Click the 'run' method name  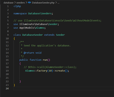point(45,60)
